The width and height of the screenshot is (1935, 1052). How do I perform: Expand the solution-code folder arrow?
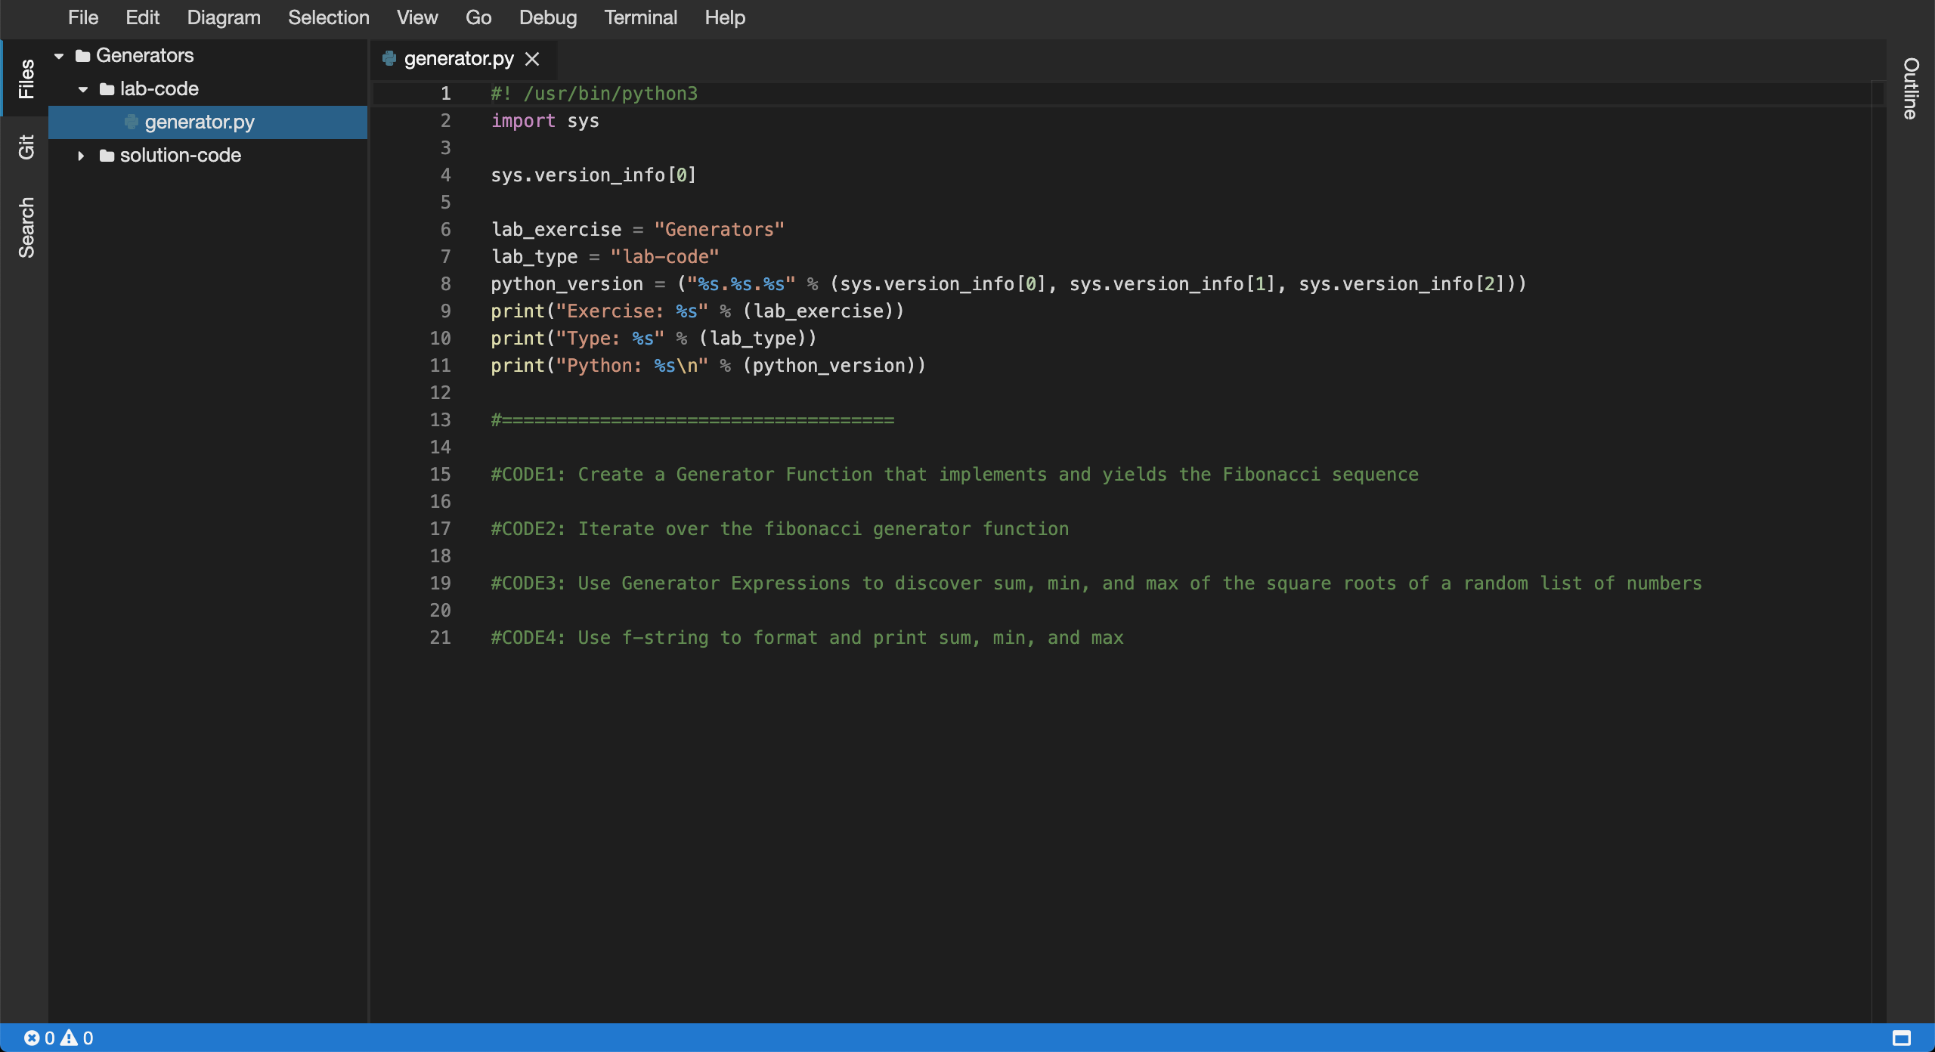[x=82, y=156]
